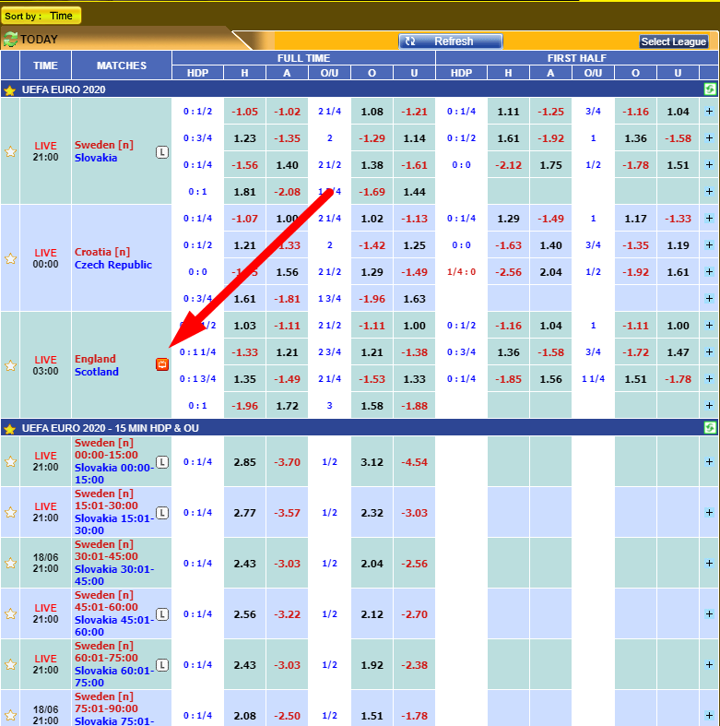Click first half under odds 1.04 for Sweden
This screenshot has width=720, height=726.
pyautogui.click(x=678, y=112)
